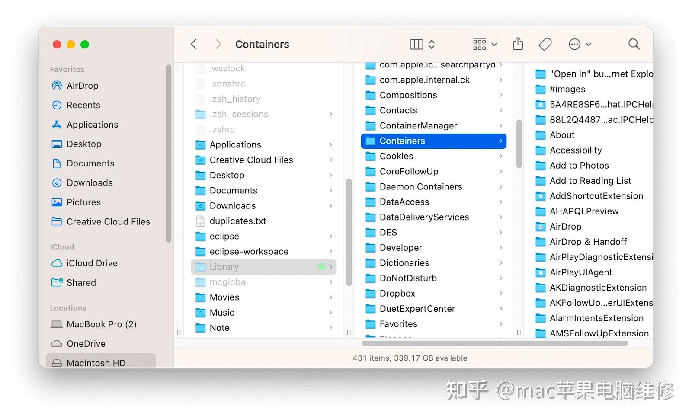Select the column view icon in toolbar

click(x=416, y=44)
